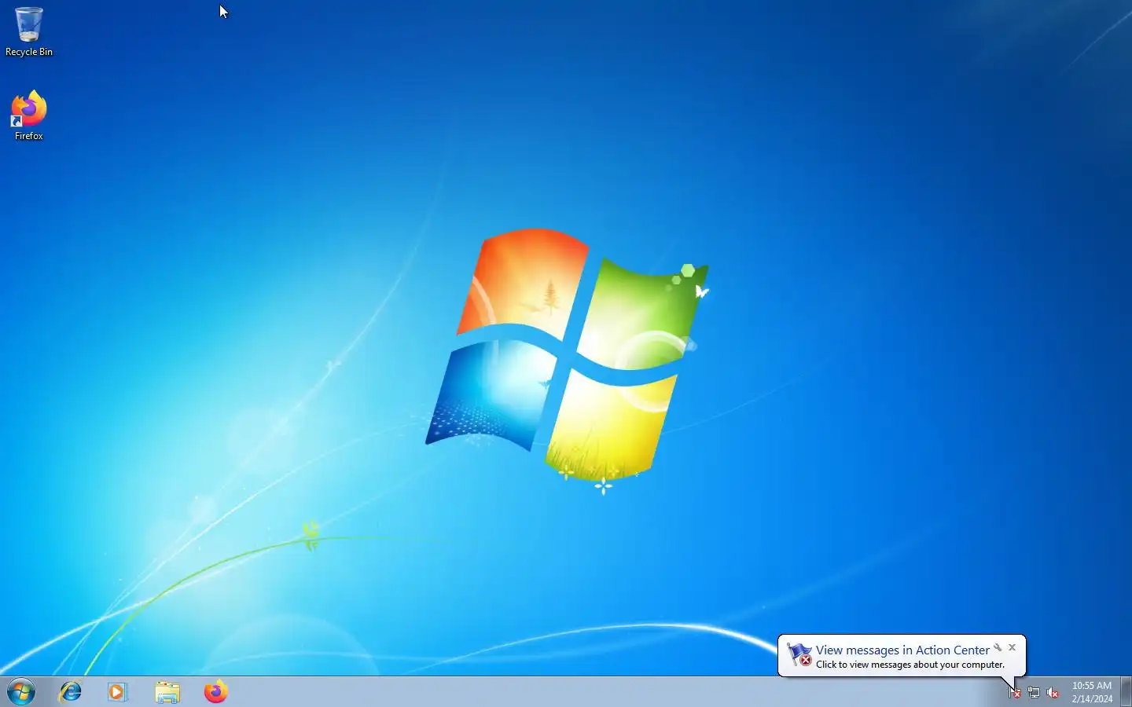Open Windows Media Player from the taskbar
The image size is (1132, 707).
[x=118, y=692]
